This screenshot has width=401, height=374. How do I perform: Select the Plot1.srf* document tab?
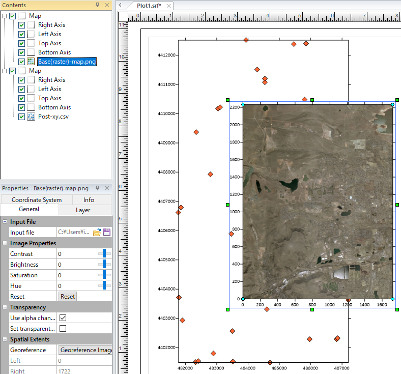[149, 6]
